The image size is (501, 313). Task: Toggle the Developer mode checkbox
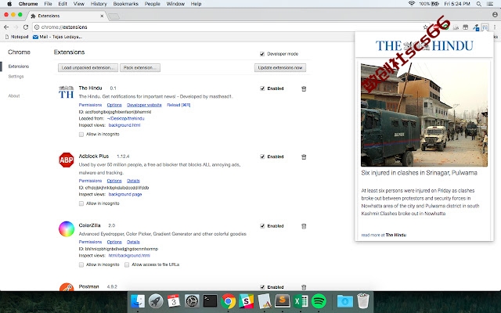point(262,54)
